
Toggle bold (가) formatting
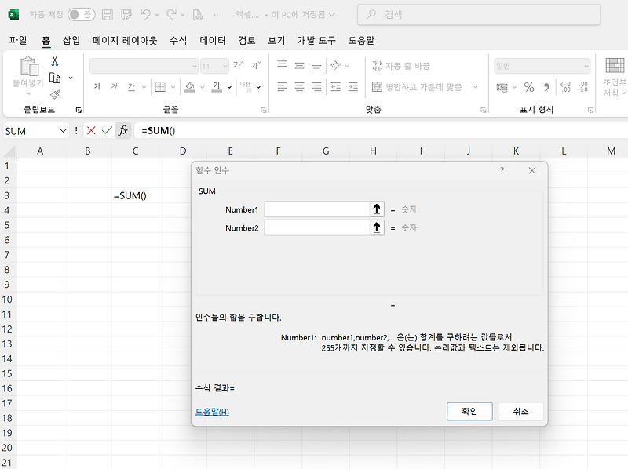coord(97,87)
